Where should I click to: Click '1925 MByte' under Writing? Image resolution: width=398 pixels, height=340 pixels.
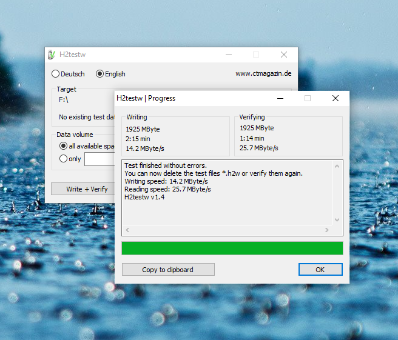143,129
